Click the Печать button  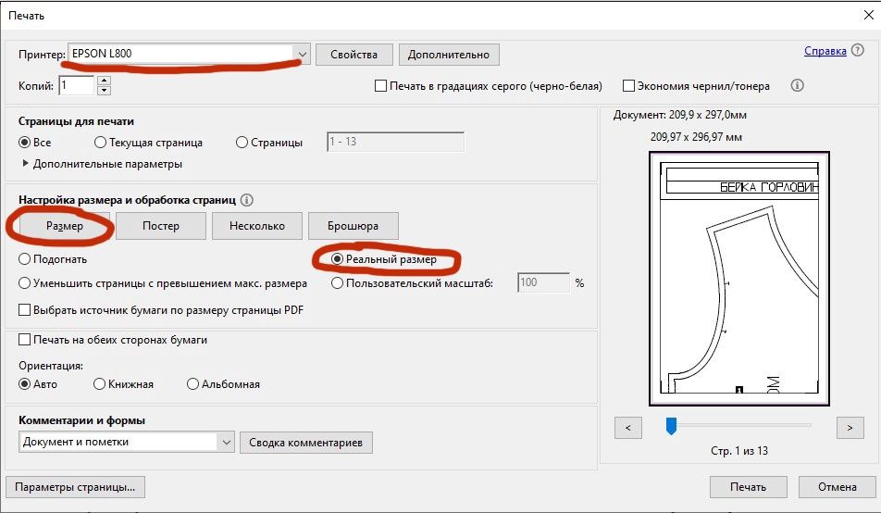coord(748,486)
